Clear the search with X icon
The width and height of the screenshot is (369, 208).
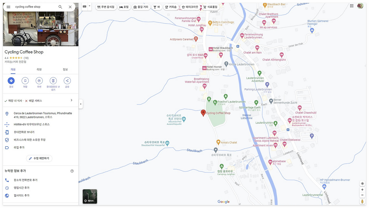(x=70, y=7)
